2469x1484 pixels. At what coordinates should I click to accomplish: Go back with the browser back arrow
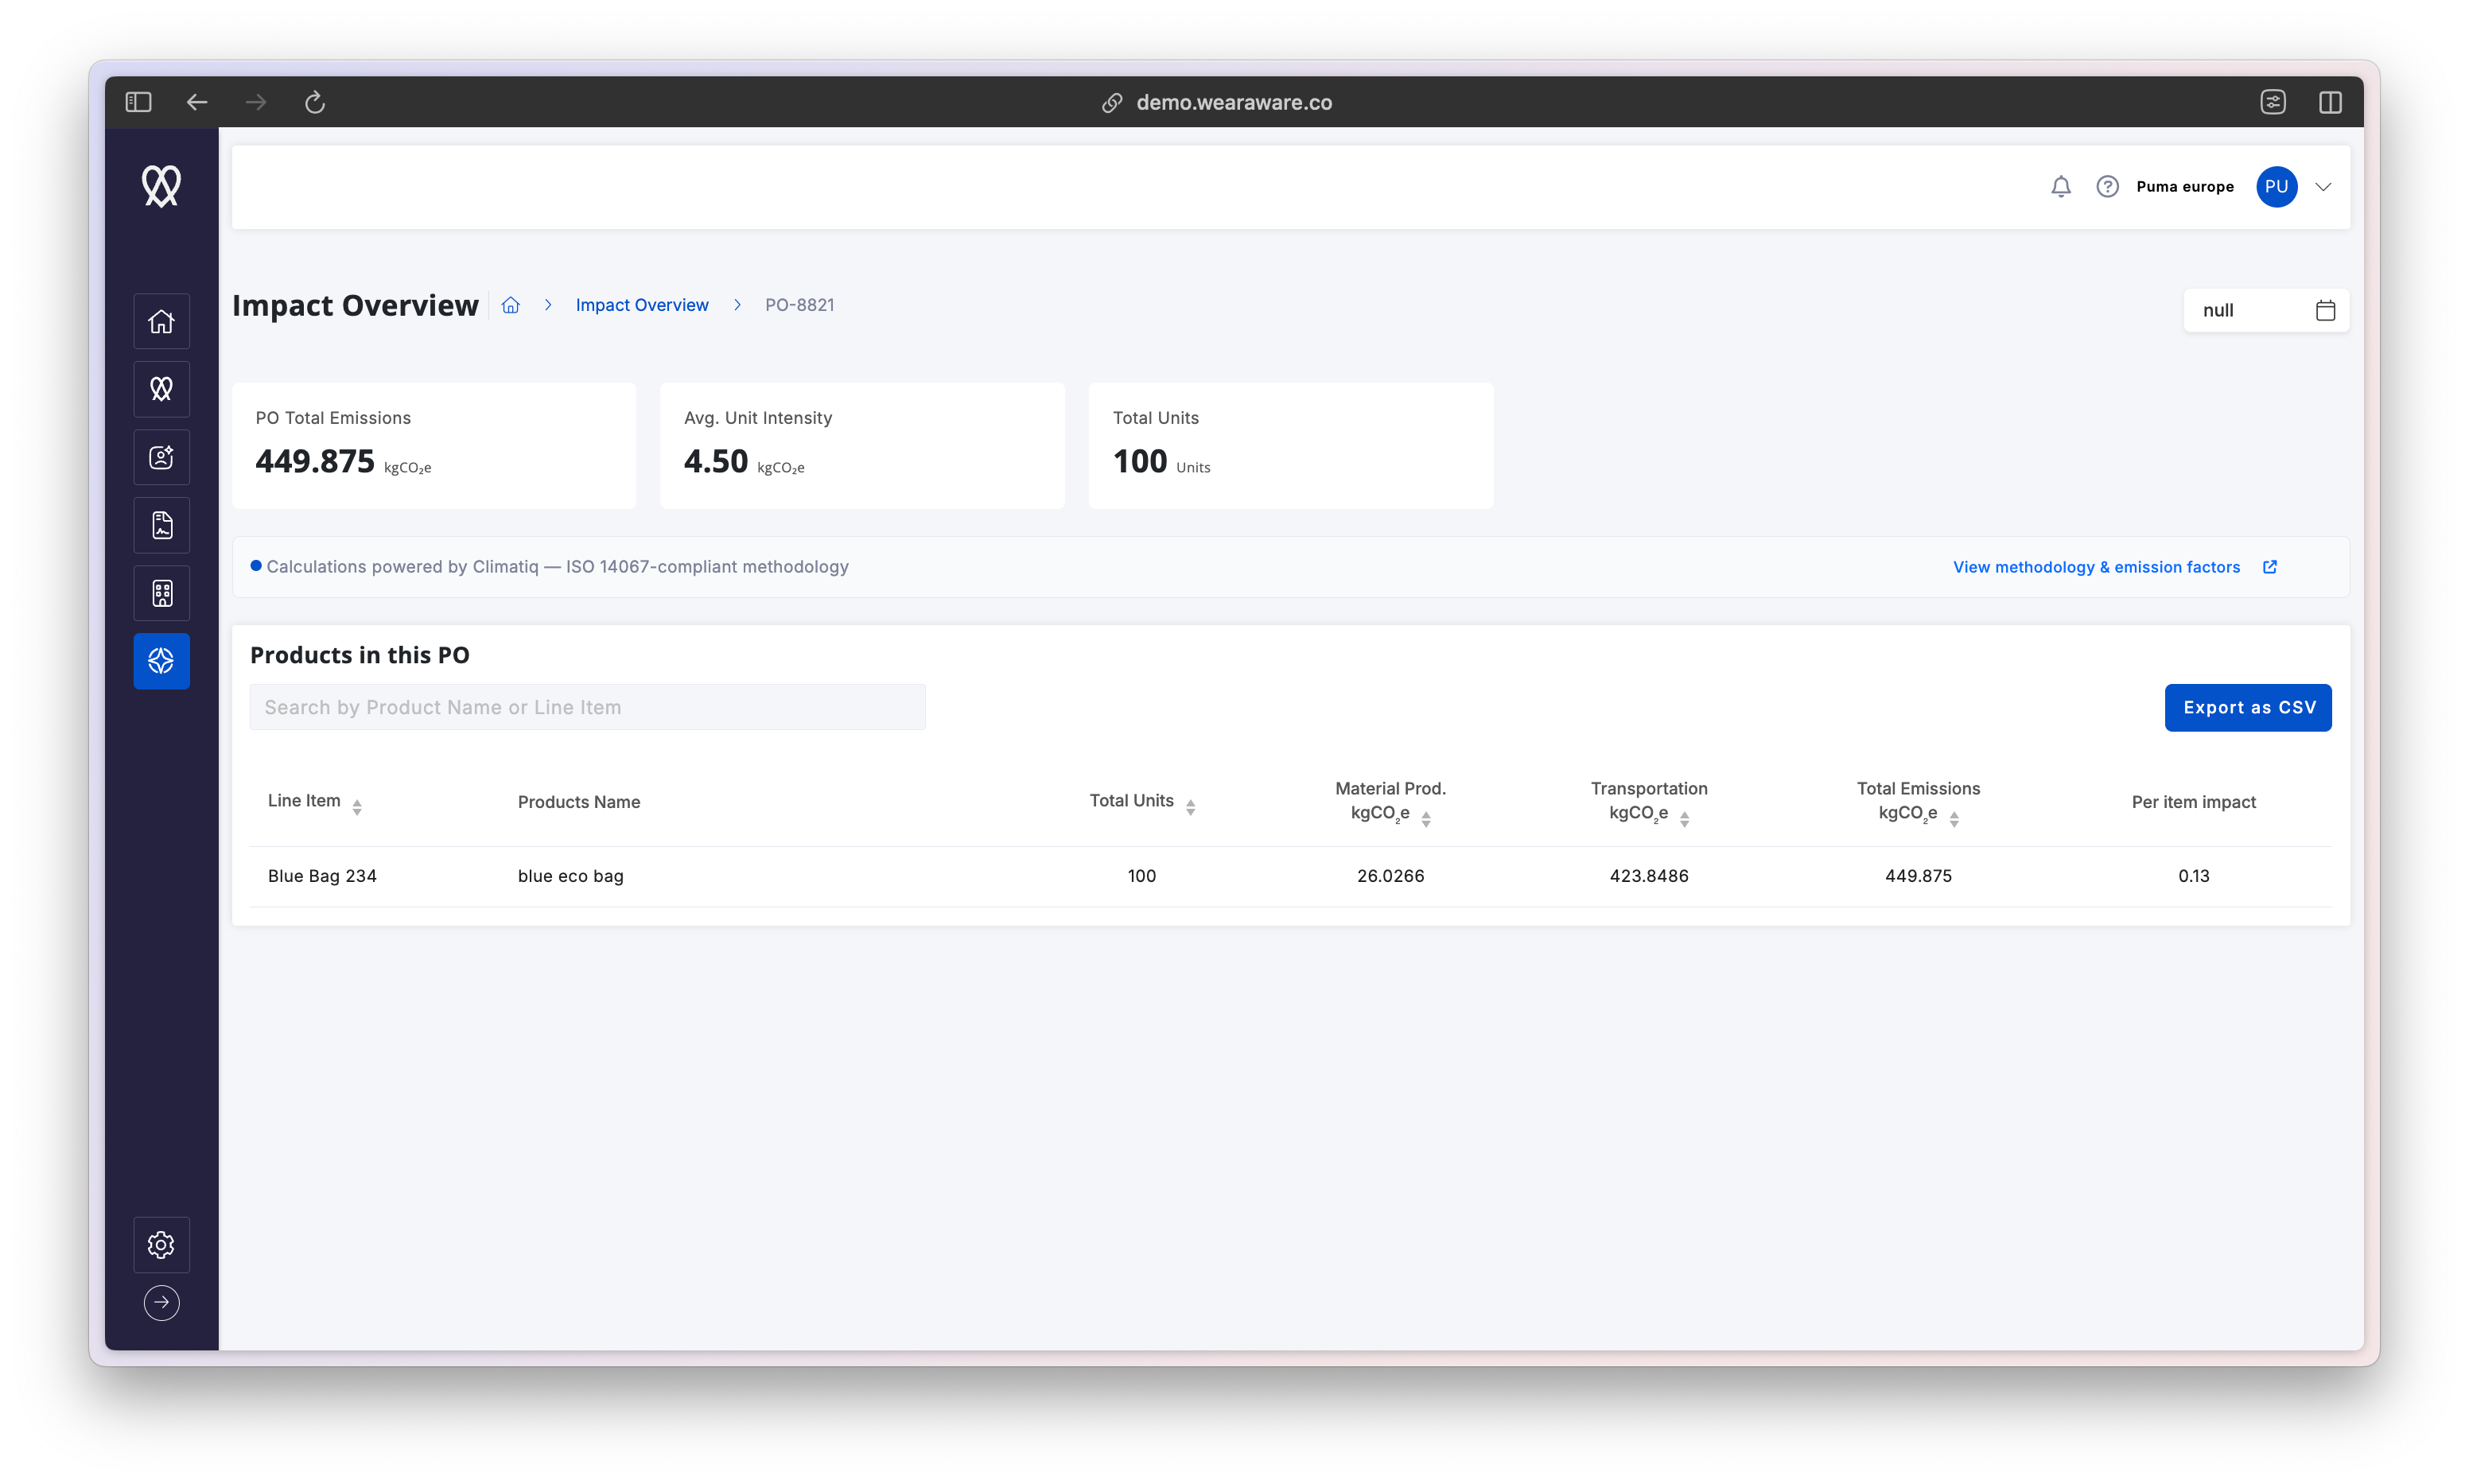click(197, 102)
